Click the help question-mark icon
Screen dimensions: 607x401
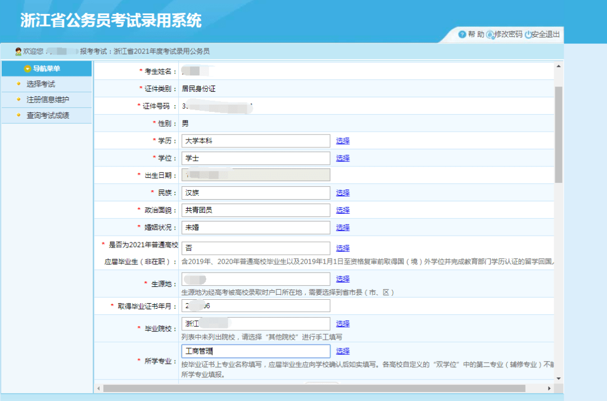click(462, 34)
